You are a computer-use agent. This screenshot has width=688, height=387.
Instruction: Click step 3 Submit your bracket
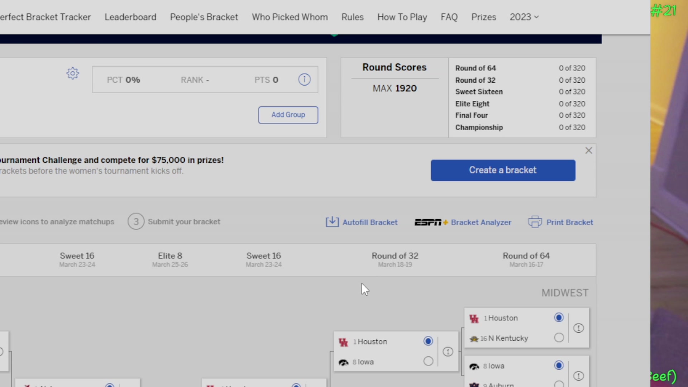tap(174, 221)
